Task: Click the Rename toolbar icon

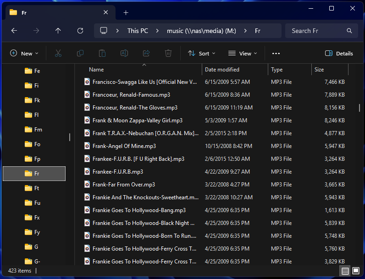Action: (124, 53)
